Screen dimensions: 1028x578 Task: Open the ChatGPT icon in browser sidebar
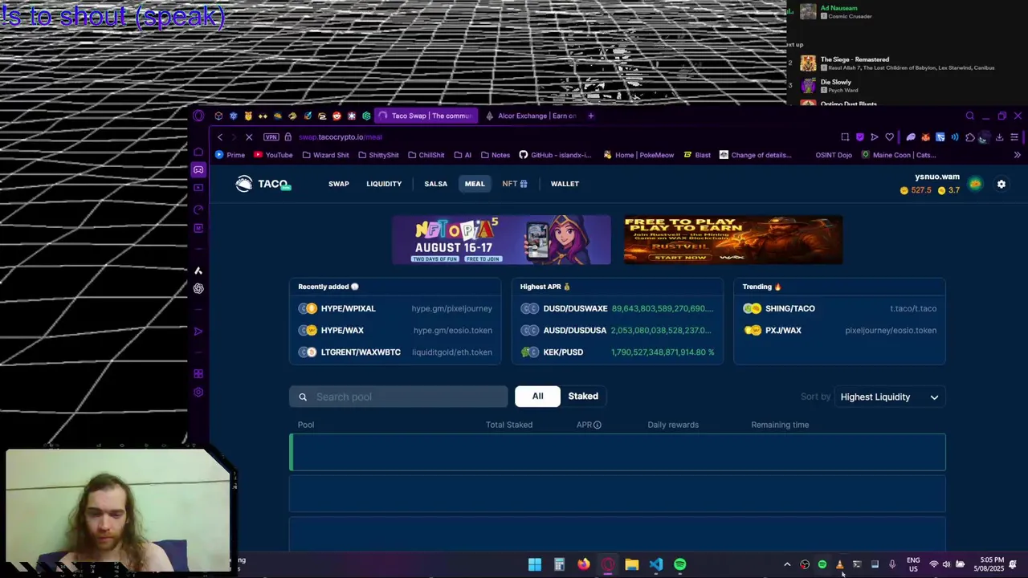(198, 289)
